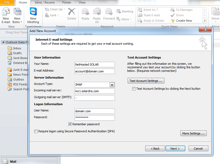
Task: Click the Clean Up icon
Action: [47, 9]
